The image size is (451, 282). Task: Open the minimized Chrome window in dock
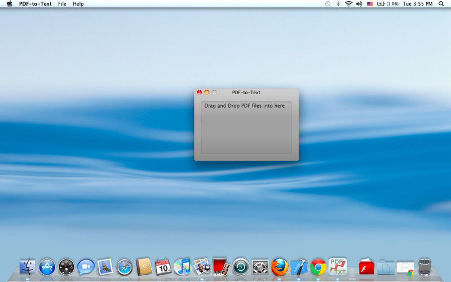[x=405, y=267]
